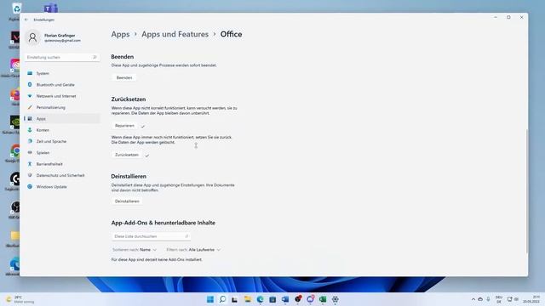The height and width of the screenshot is (306, 545).
Task: Open Microsoft Store from the taskbar
Action: click(x=272, y=299)
